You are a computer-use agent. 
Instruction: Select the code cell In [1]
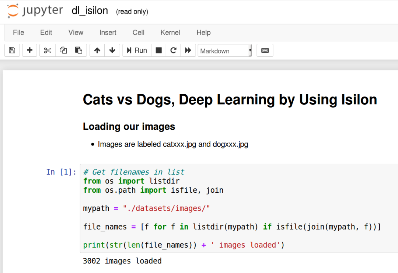click(x=238, y=208)
